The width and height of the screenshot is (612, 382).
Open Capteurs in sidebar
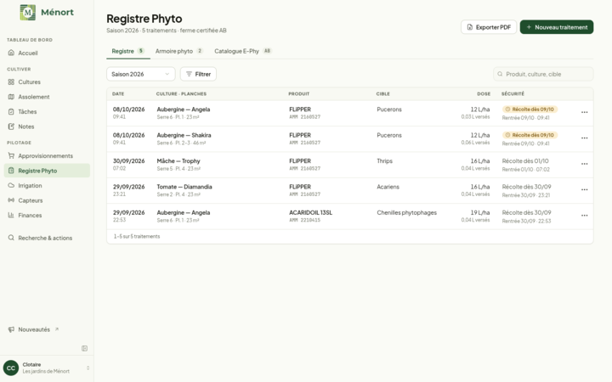pyautogui.click(x=47, y=200)
